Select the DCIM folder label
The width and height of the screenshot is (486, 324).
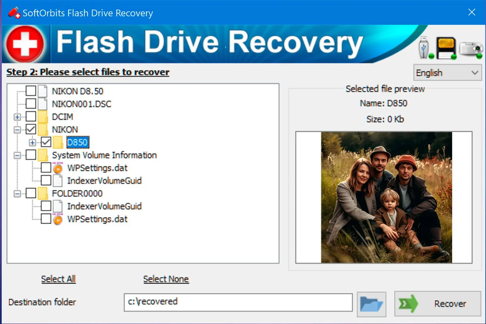(x=62, y=117)
